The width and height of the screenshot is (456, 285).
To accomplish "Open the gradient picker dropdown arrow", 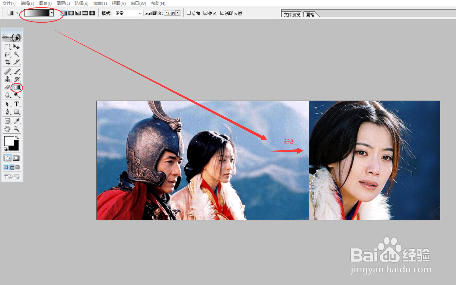I will point(52,13).
